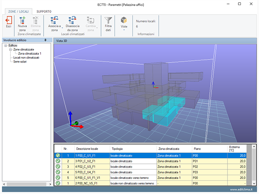Click status check icon for 3 P01_C_U2_F1
Viewport: 259px width, 194px height.
tap(58, 161)
